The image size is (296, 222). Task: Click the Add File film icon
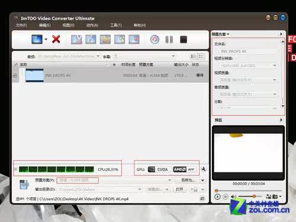click(37, 39)
